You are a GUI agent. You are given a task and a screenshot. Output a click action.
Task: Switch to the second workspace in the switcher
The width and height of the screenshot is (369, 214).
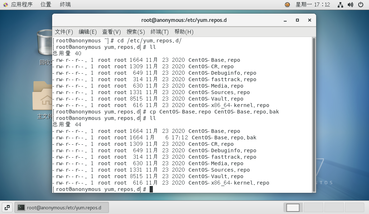pyautogui.click(x=314, y=208)
